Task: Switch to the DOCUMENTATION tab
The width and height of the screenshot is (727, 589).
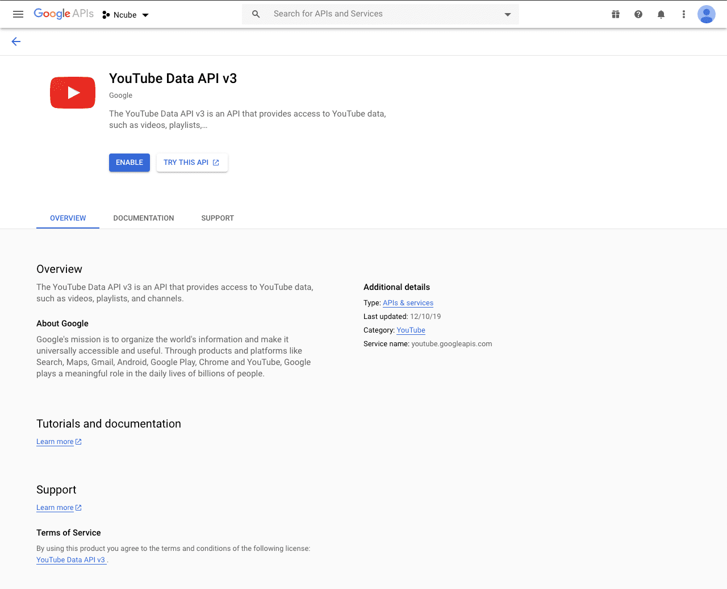Action: pos(144,218)
